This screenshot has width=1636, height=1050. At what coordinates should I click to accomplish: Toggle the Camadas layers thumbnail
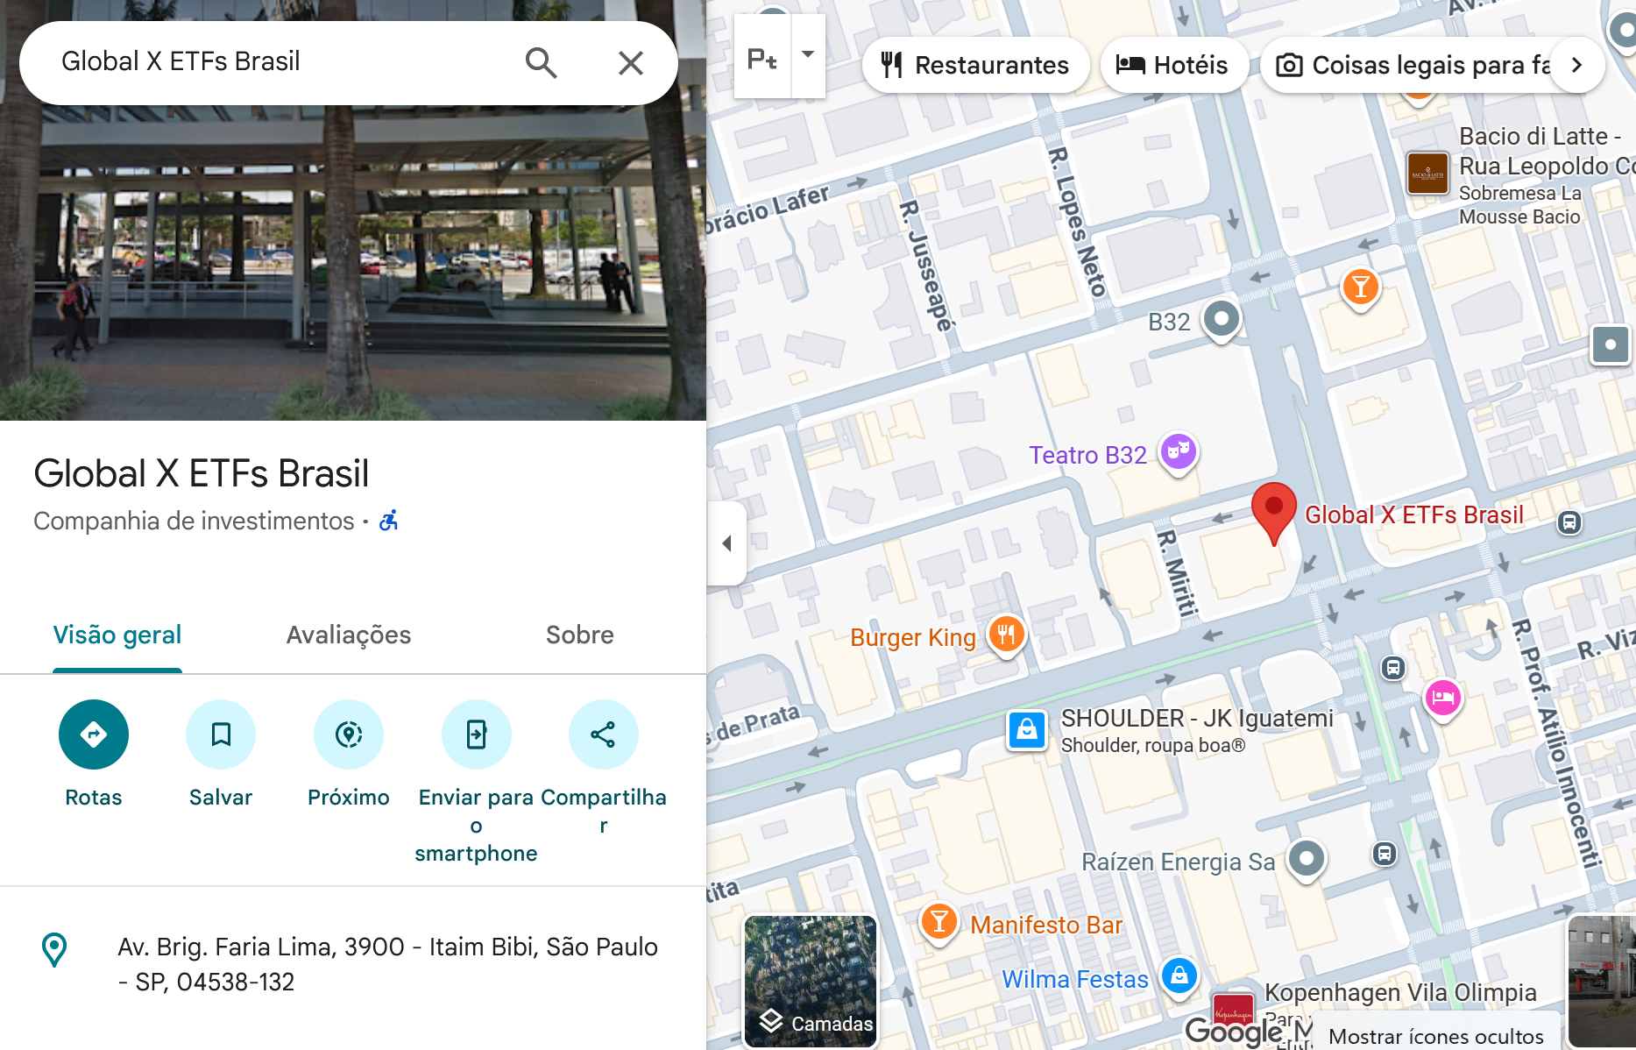pyautogui.click(x=811, y=981)
